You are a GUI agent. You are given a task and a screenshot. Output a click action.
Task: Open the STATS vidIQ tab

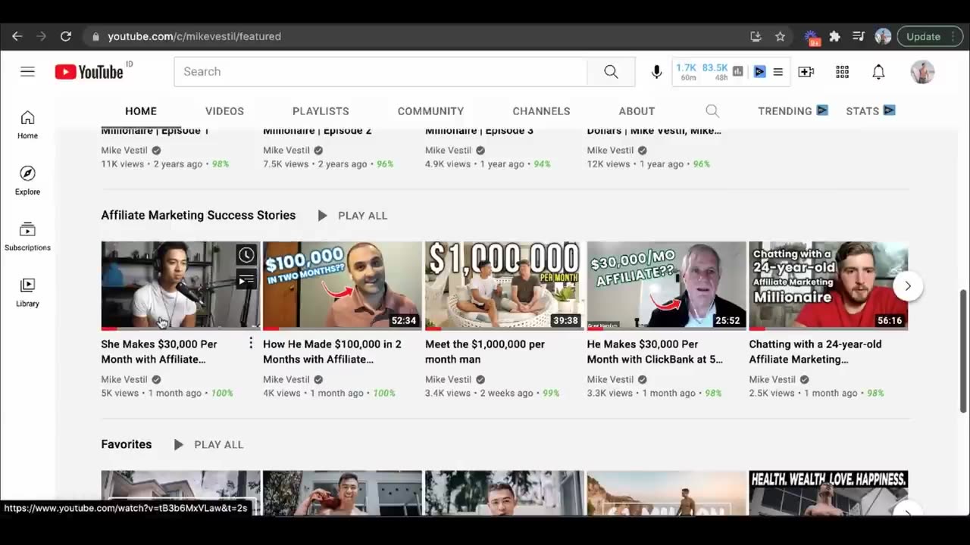click(870, 111)
